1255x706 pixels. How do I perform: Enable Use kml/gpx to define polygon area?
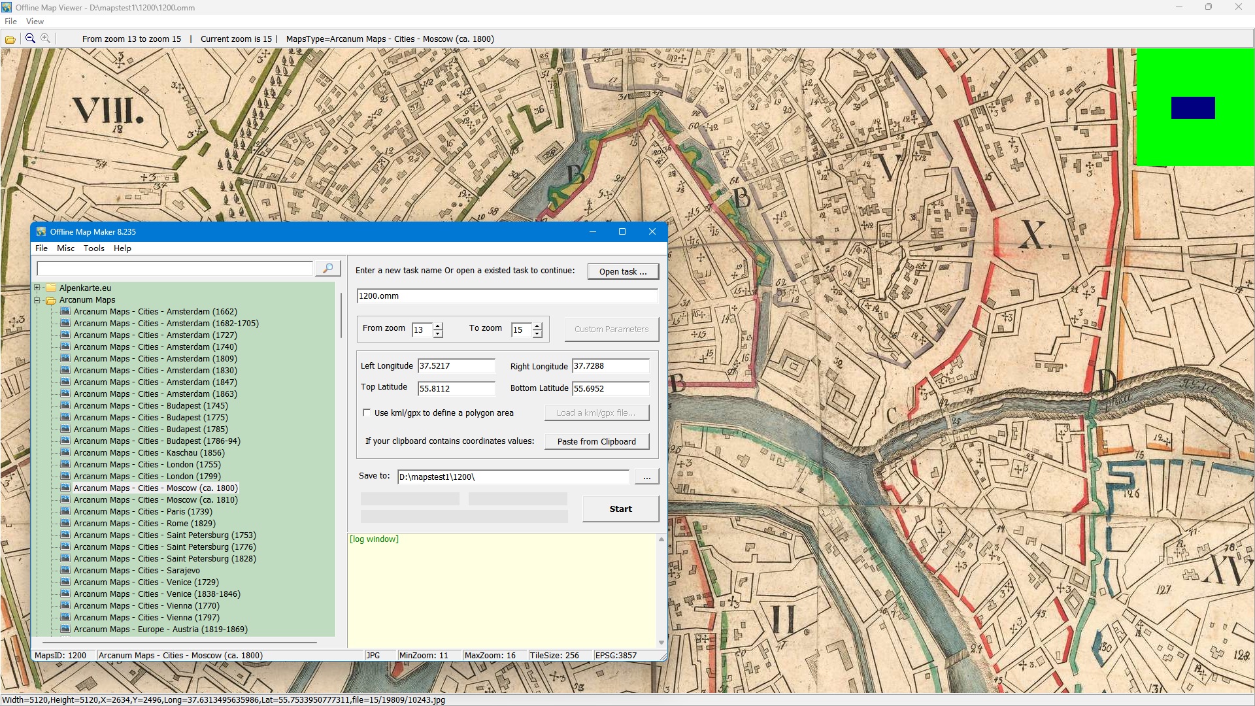pyautogui.click(x=367, y=413)
